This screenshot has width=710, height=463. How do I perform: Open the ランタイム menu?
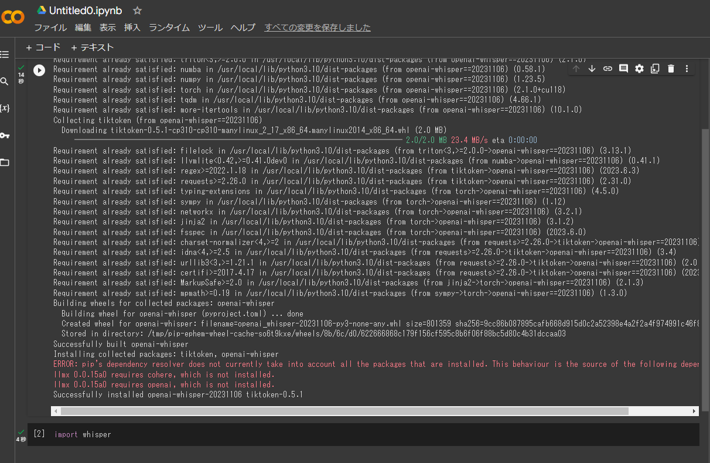(169, 28)
